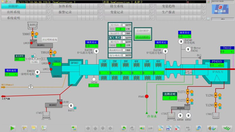Toggle the 氮气-模式 running indicator
The width and height of the screenshot is (235, 132).
click(x=124, y=38)
